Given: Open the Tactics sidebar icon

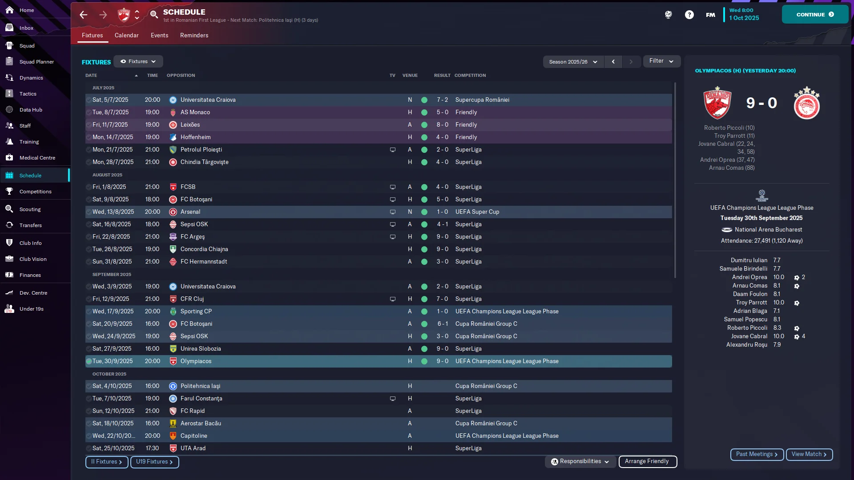Looking at the screenshot, I should click(x=9, y=94).
